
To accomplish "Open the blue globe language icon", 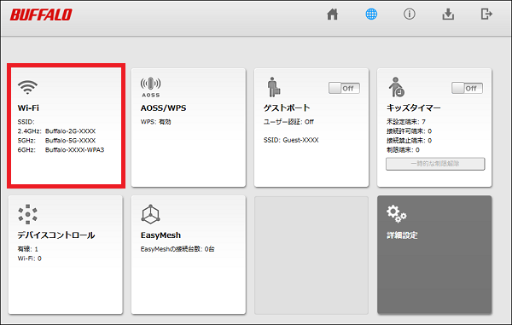I will click(371, 14).
